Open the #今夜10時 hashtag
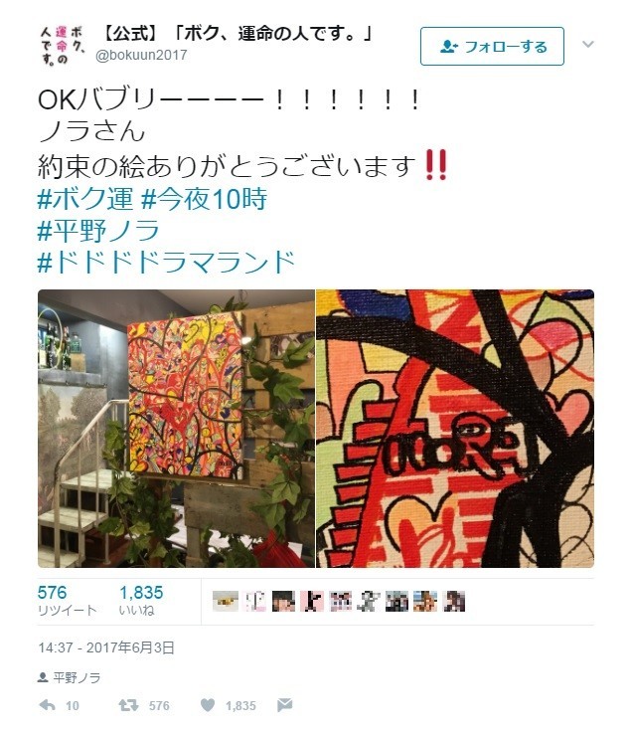 pyautogui.click(x=205, y=198)
